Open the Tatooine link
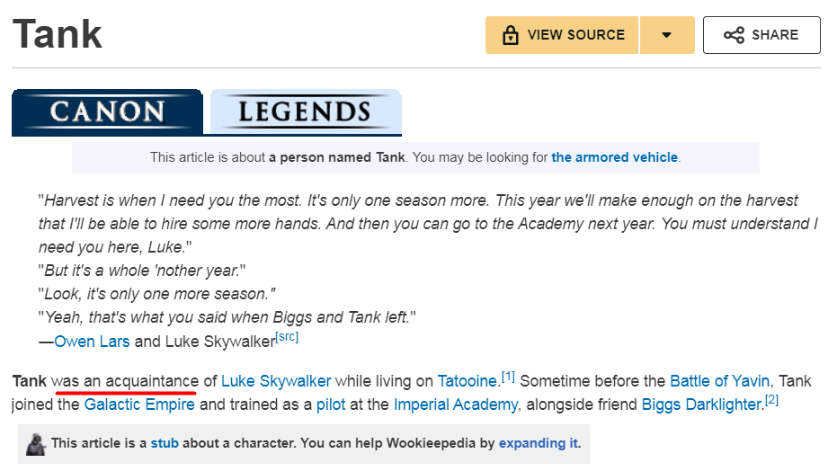 [467, 381]
